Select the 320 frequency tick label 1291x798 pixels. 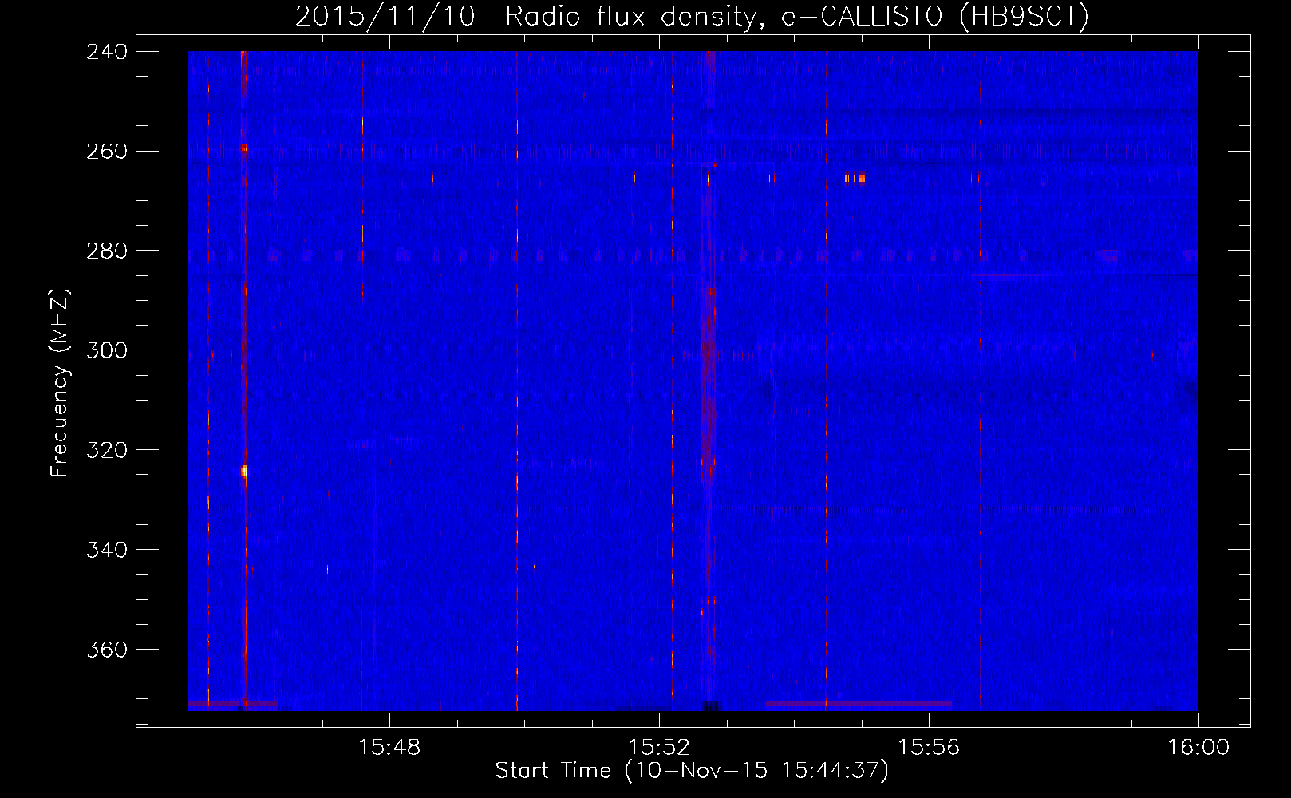coord(106,450)
